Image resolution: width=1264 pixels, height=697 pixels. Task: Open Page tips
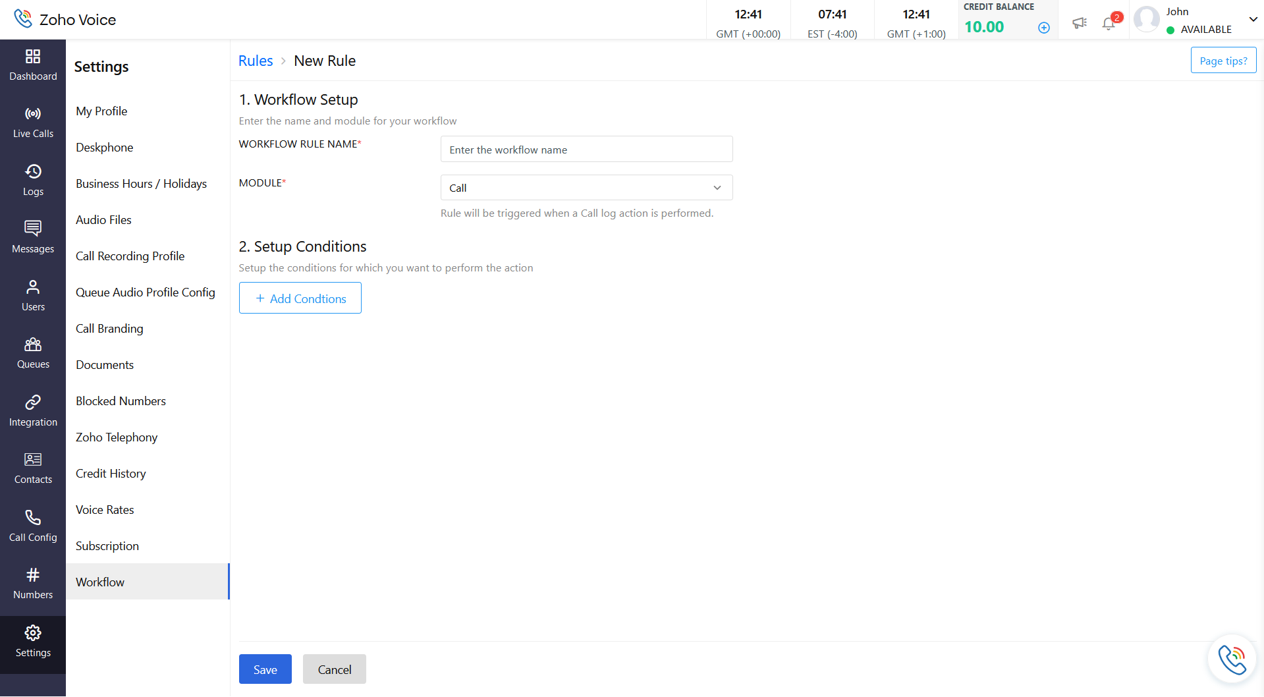(x=1223, y=61)
